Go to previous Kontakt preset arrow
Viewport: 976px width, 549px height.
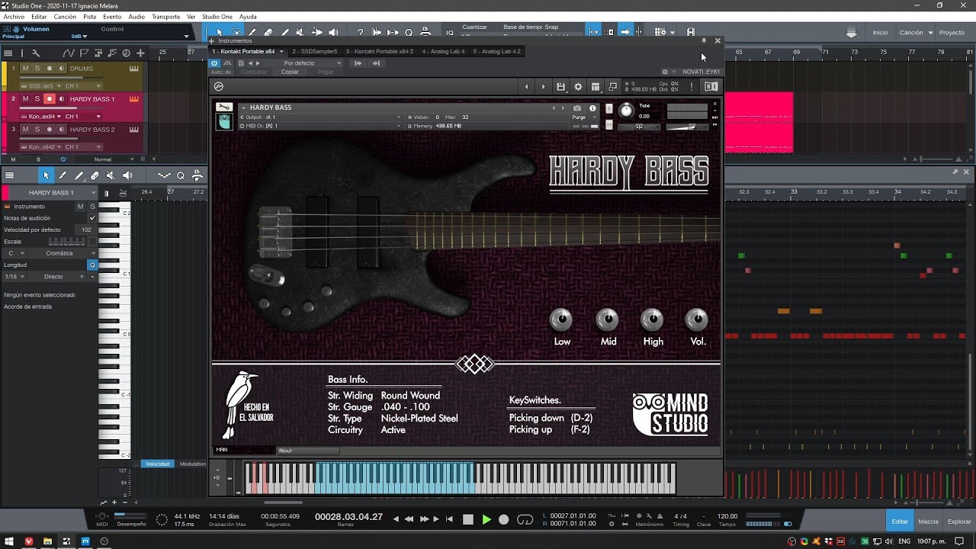(526, 87)
